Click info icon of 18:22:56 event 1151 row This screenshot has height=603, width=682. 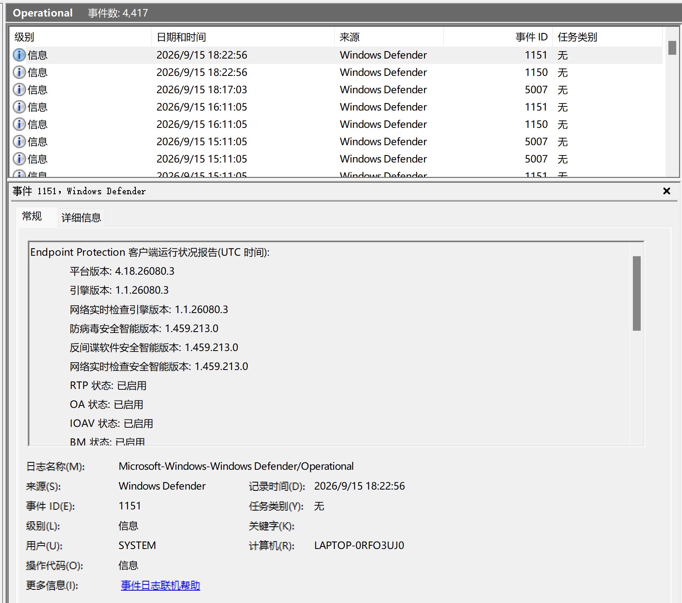pos(19,55)
